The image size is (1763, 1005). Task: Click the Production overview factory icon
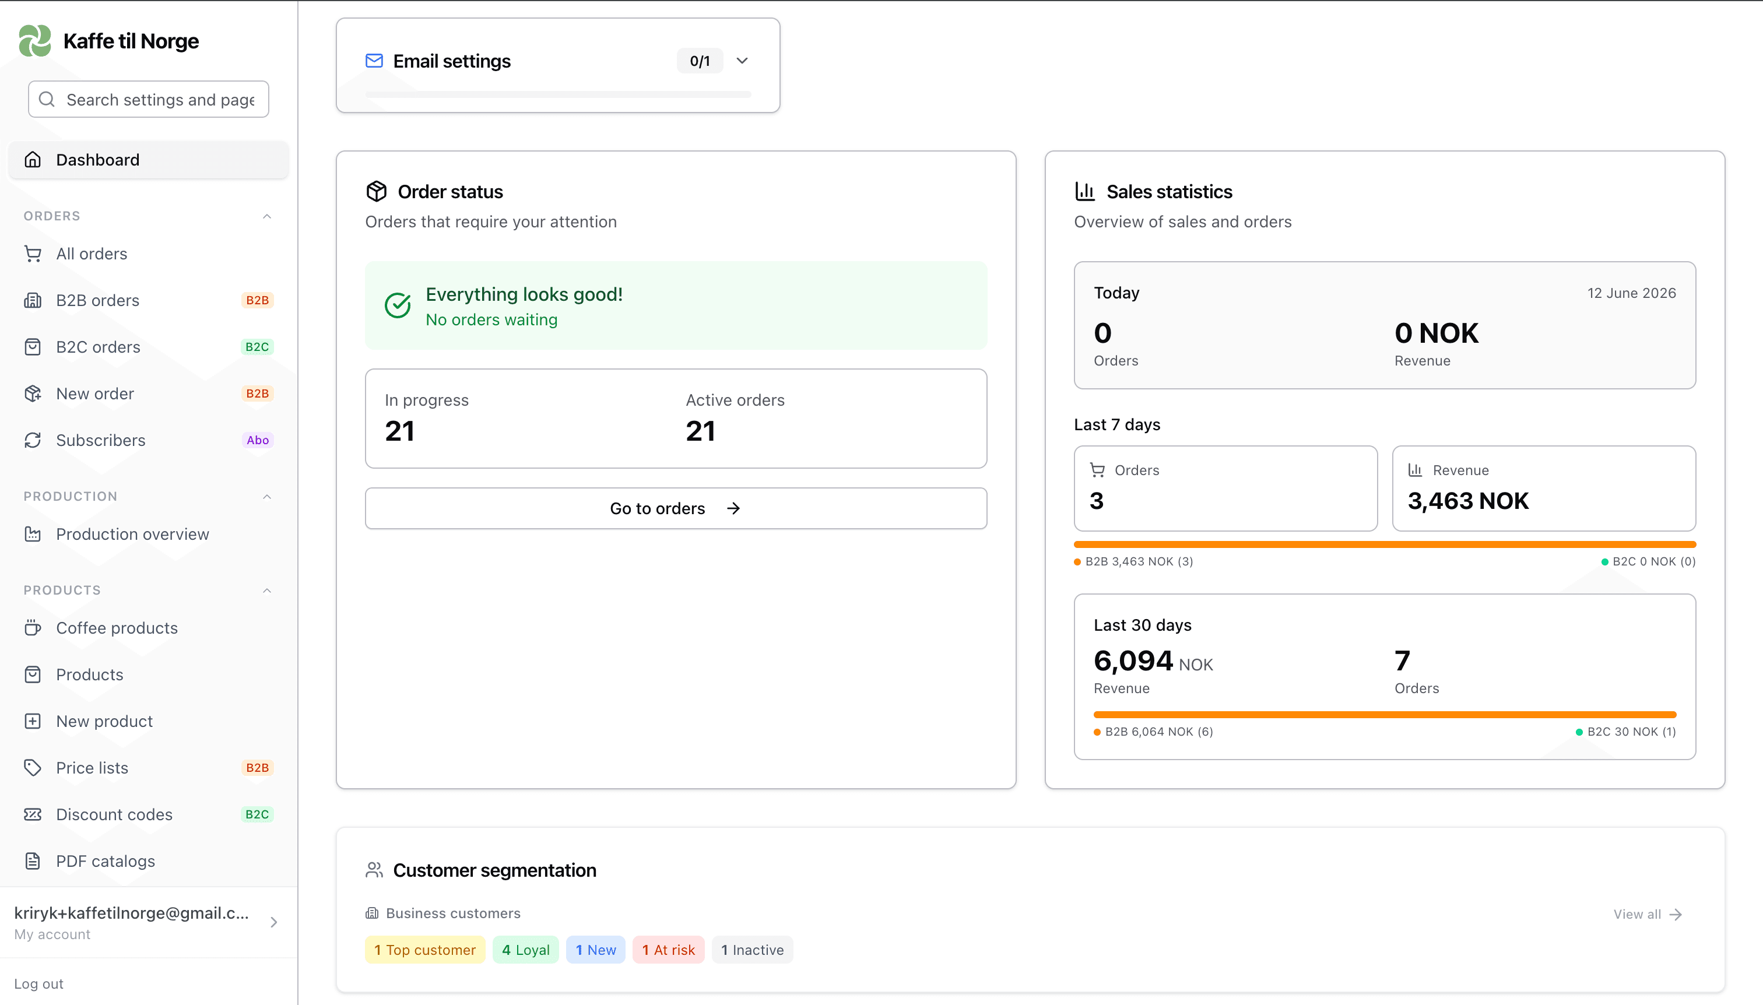pyautogui.click(x=33, y=534)
